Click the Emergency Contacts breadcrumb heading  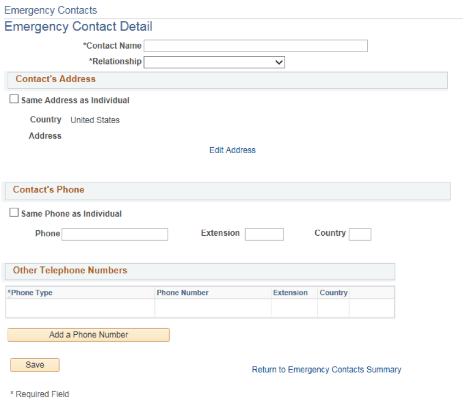(50, 10)
